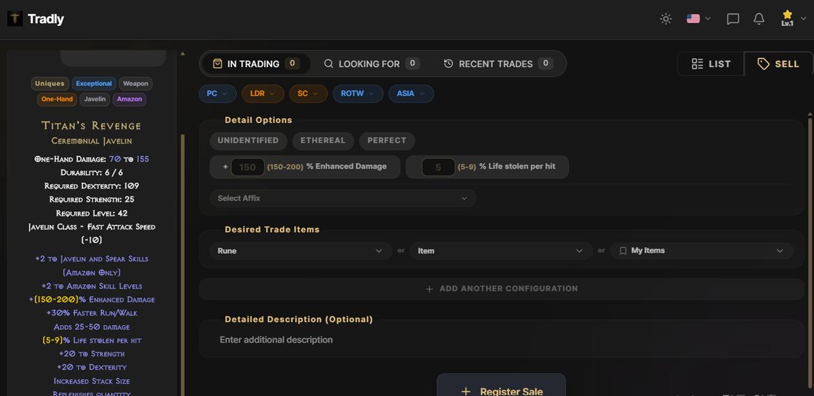Screen dimensions: 814x396
Task: Click the Titan's Revenge item title
Action: coord(91,125)
